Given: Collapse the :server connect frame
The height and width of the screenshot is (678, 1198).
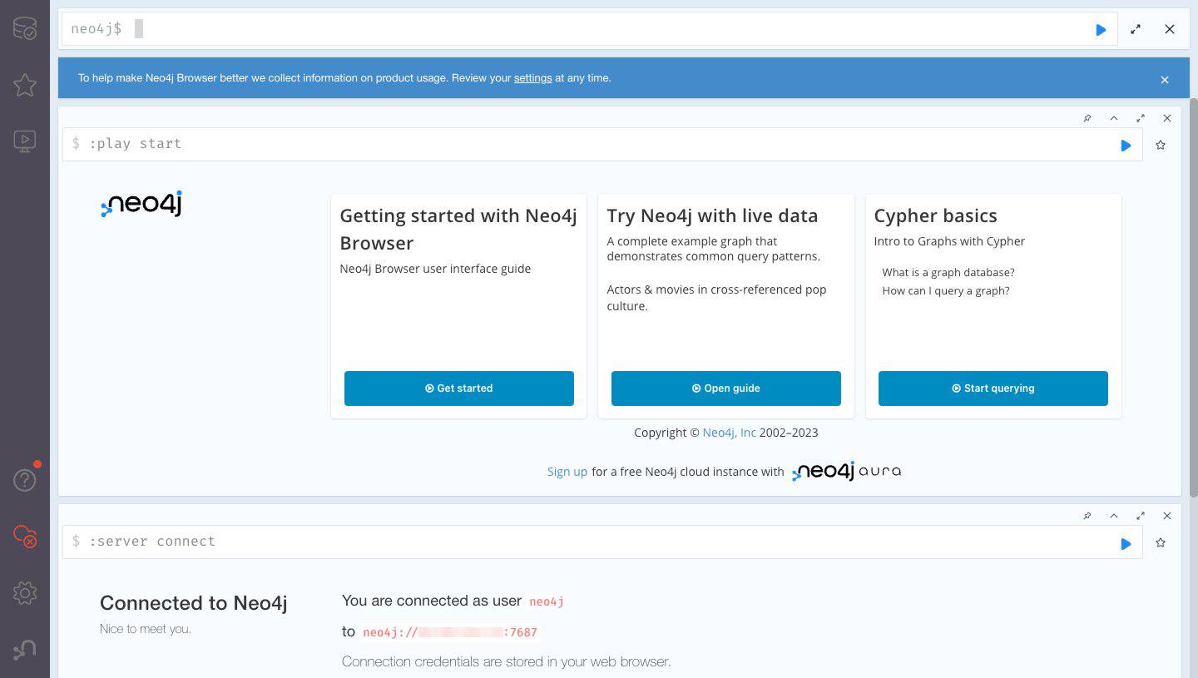Looking at the screenshot, I should coord(1114,516).
